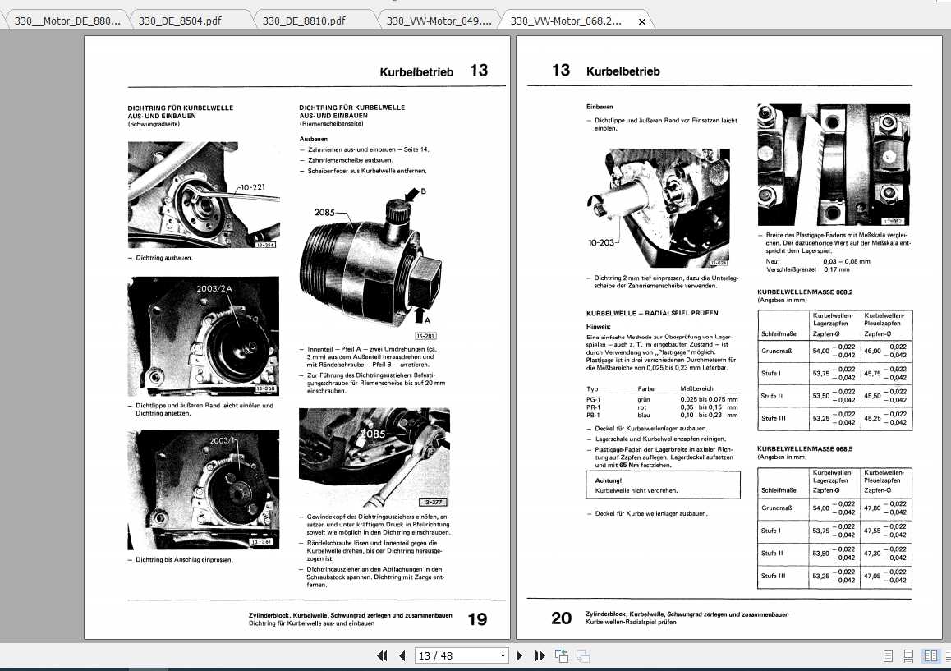951x671 pixels.
Task: Switch to the 330__Motor_DE_880 tab
Action: 66,21
